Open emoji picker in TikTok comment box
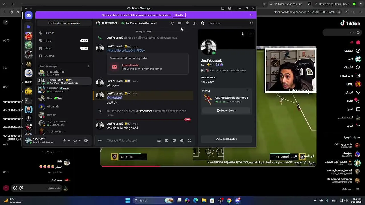Viewport: 365px width, 205px height. click(15, 188)
